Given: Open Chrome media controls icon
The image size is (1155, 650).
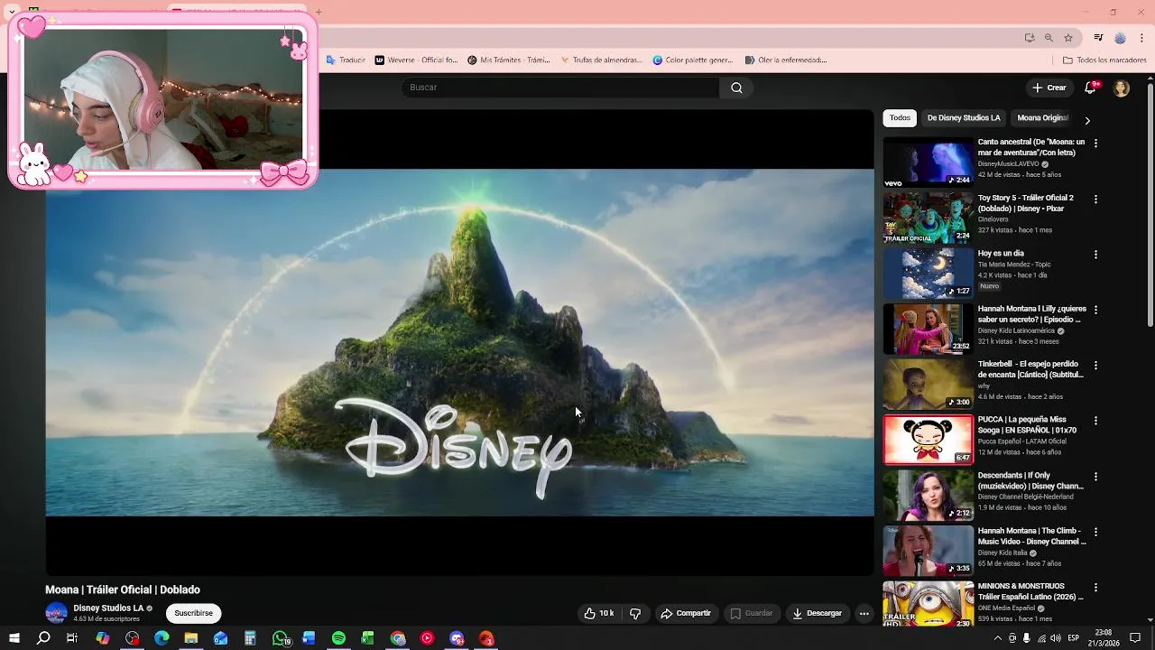Looking at the screenshot, I should 1098,38.
